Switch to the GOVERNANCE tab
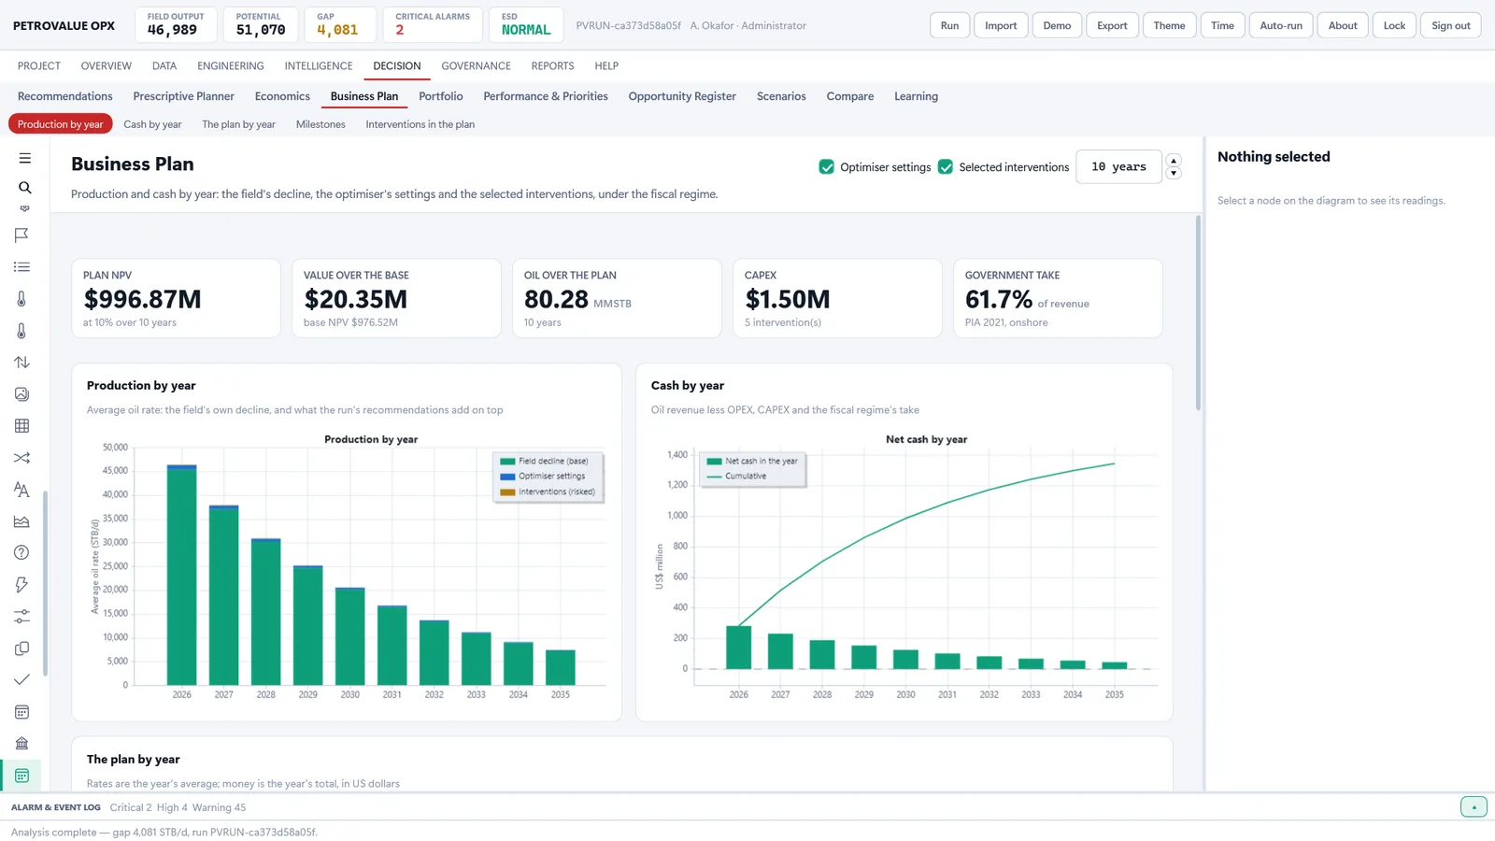Viewport: 1495px width, 841px height. pos(476,66)
